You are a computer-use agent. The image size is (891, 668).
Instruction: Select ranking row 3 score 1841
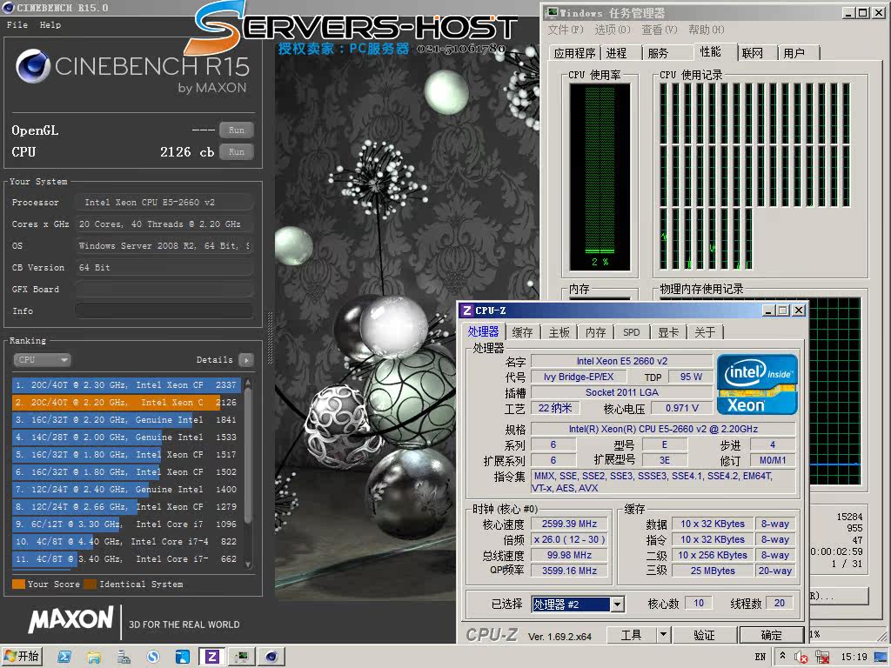coord(126,420)
